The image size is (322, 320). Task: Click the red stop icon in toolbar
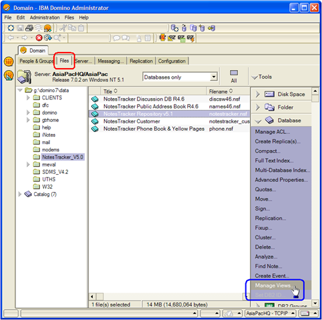tap(39, 38)
